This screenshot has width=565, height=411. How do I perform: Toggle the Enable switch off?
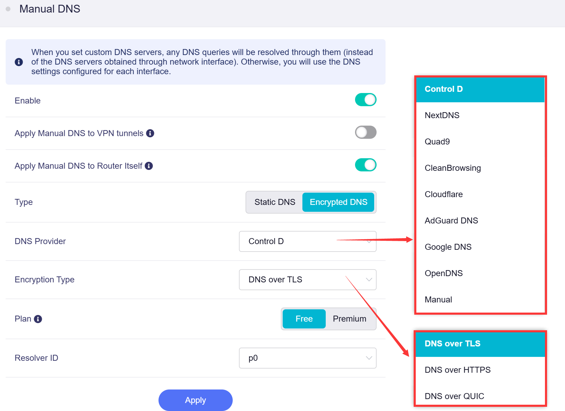[366, 100]
